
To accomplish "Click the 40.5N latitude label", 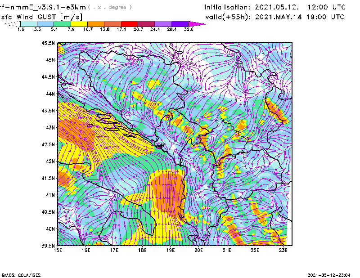I will coord(48,212).
